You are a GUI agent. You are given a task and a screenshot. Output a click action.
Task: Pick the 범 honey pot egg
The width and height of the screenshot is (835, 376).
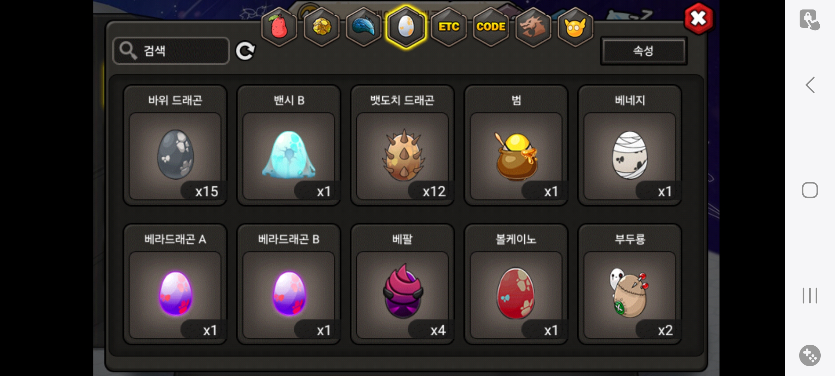tap(516, 146)
